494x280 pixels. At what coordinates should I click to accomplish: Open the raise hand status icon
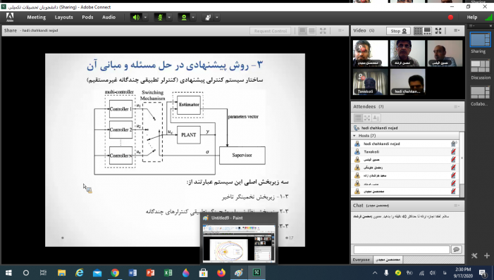coord(208,18)
